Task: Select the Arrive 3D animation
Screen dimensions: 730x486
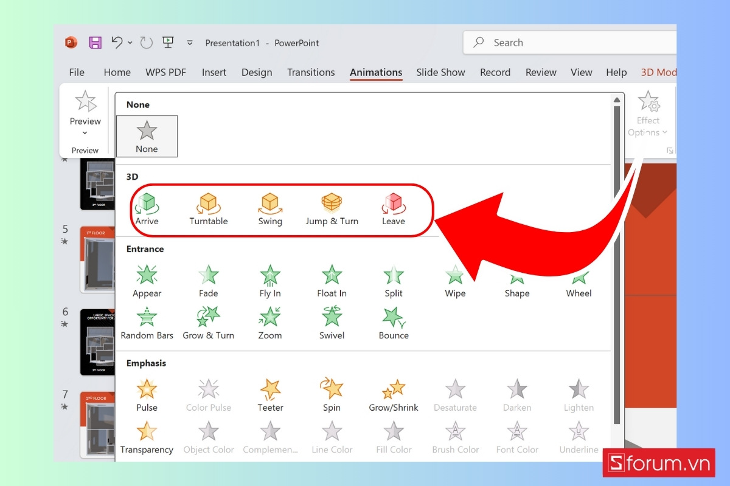Action: pos(147,209)
